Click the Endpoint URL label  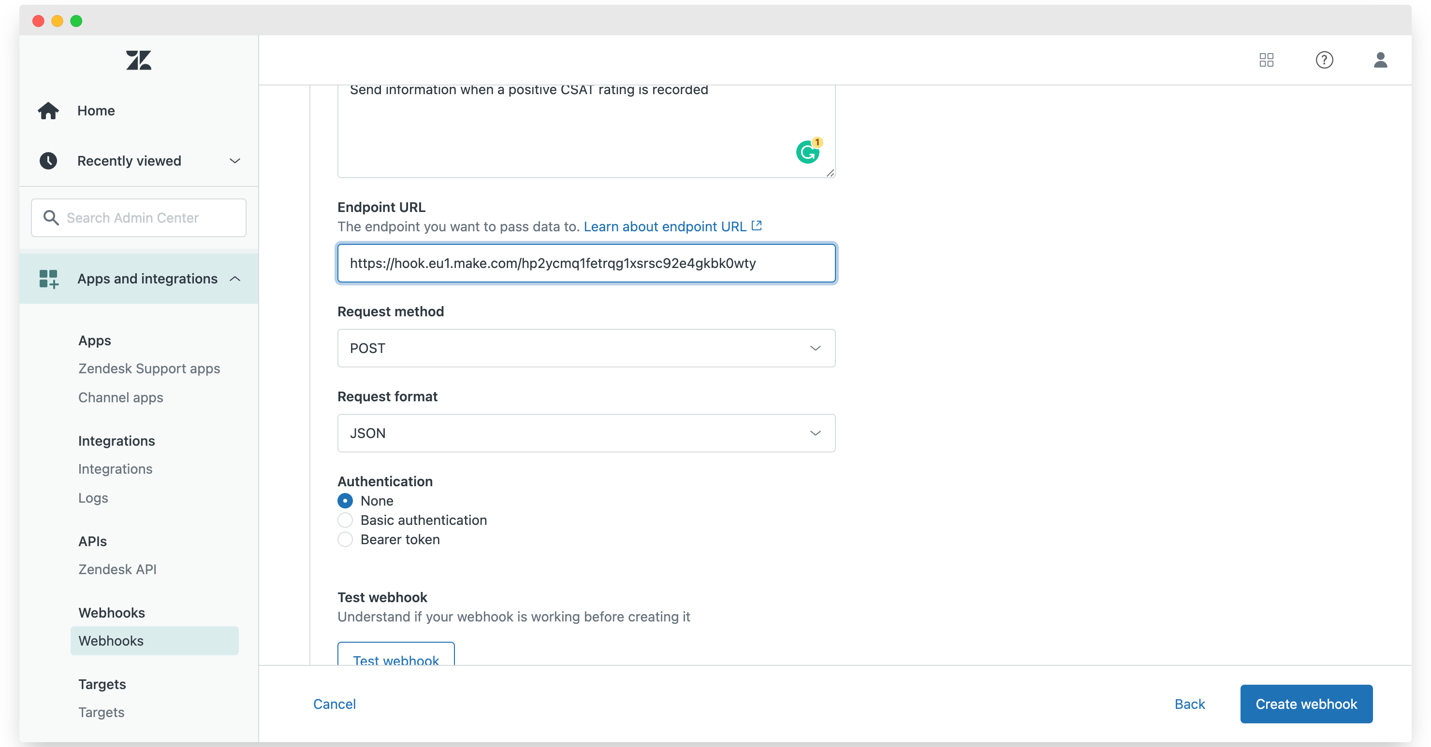[381, 207]
